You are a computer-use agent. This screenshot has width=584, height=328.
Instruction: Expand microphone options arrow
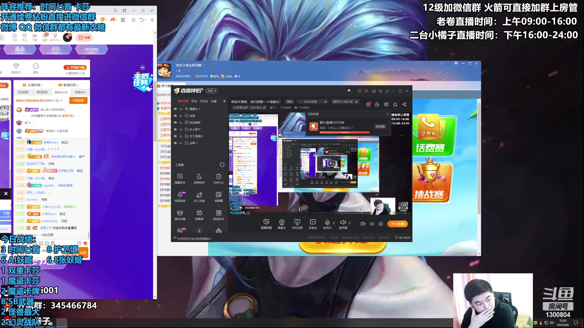pos(334,223)
